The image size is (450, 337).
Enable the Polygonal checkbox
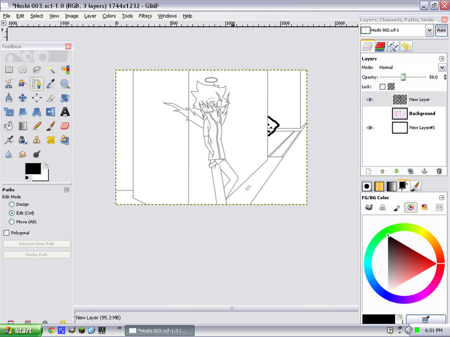(6, 233)
